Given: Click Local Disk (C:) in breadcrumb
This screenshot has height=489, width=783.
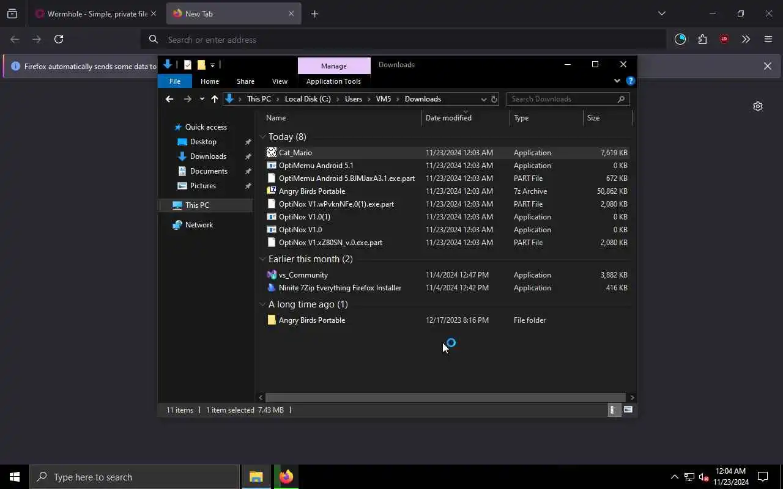Looking at the screenshot, I should (308, 99).
